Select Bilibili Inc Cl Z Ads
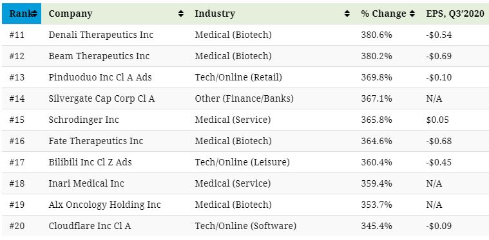 pos(90,162)
